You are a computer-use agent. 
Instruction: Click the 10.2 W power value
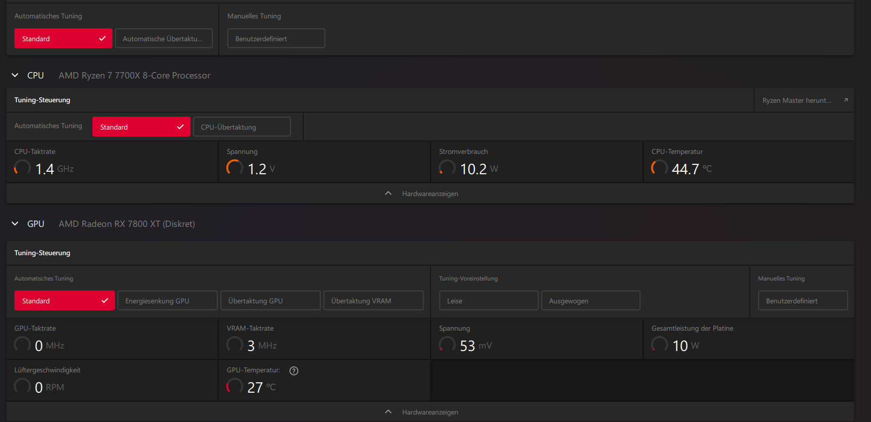tap(479, 169)
